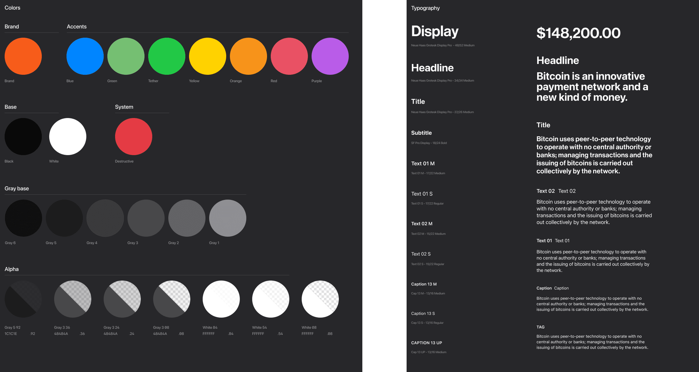This screenshot has height=372, width=699.
Task: Select the Yellow accent swatch
Action: 208,56
